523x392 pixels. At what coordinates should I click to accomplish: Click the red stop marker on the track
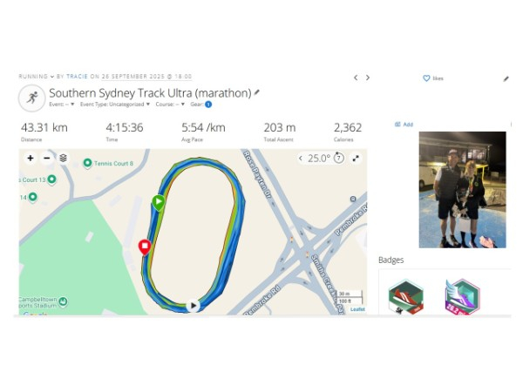pos(145,247)
